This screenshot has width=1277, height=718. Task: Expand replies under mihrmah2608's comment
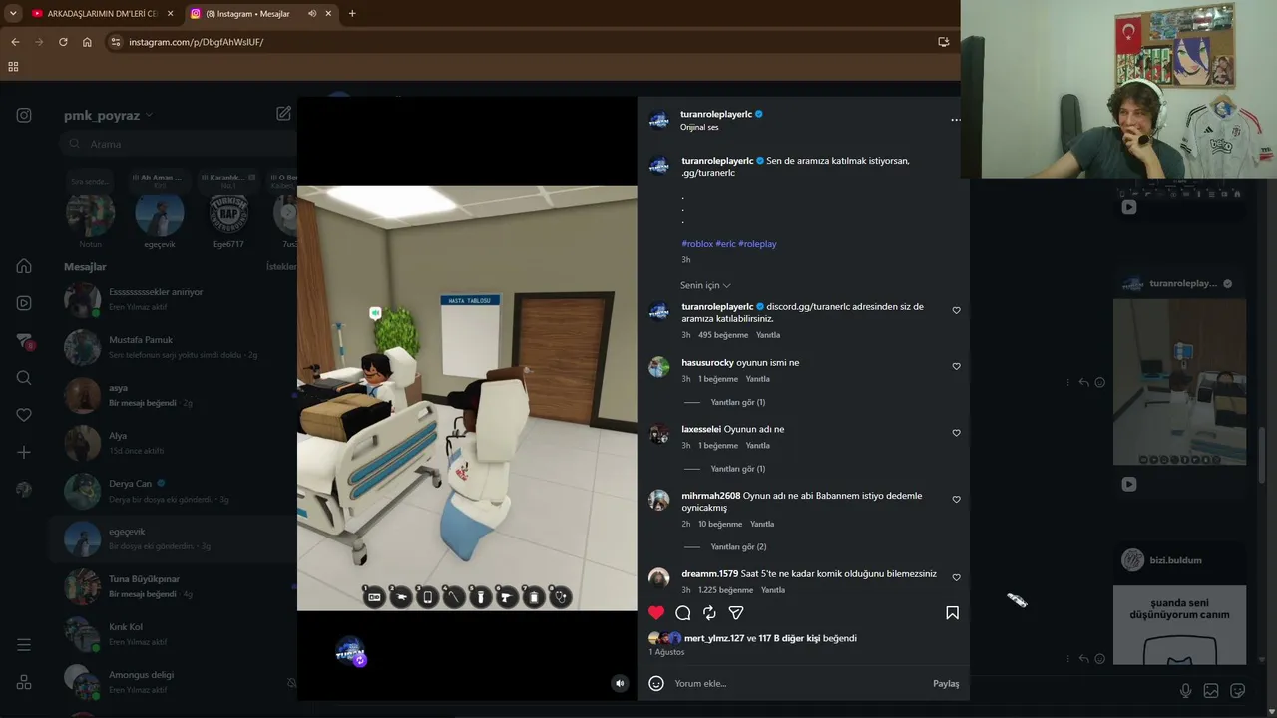(x=738, y=546)
